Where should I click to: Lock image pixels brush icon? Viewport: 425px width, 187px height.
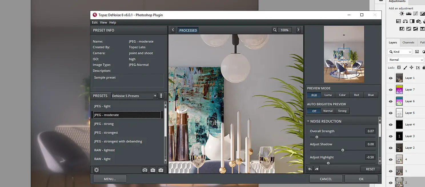[405, 67]
